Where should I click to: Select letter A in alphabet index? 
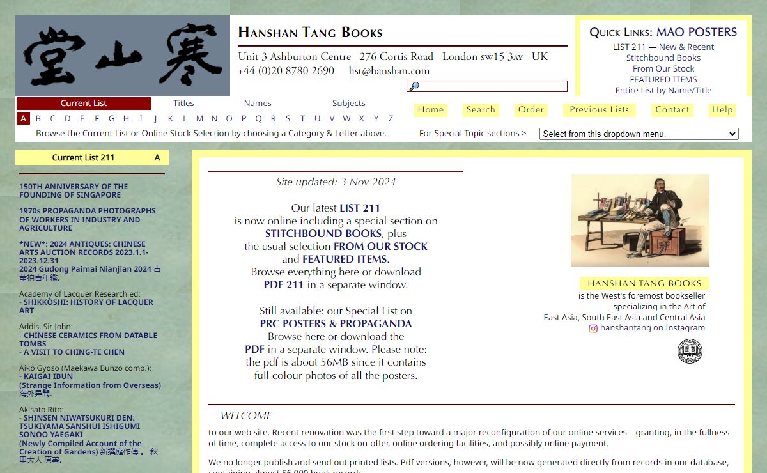pyautogui.click(x=23, y=119)
